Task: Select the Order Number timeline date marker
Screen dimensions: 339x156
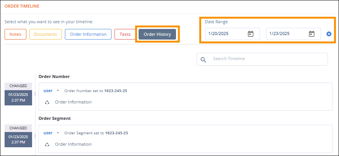Action: coord(18,97)
